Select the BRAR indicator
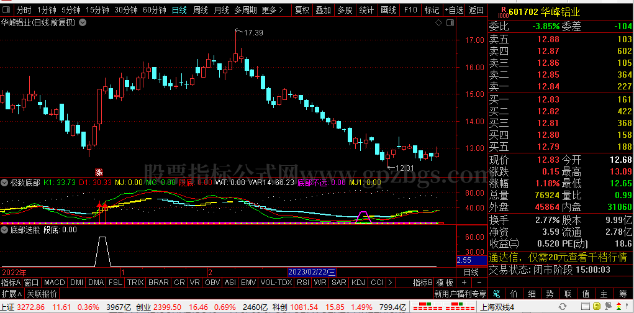The height and width of the screenshot is (313, 634). tap(158, 283)
